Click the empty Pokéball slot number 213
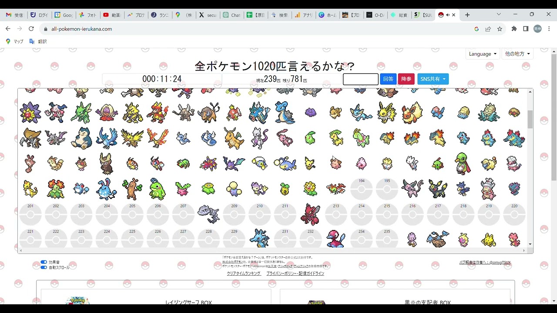The width and height of the screenshot is (557, 313). (336, 214)
